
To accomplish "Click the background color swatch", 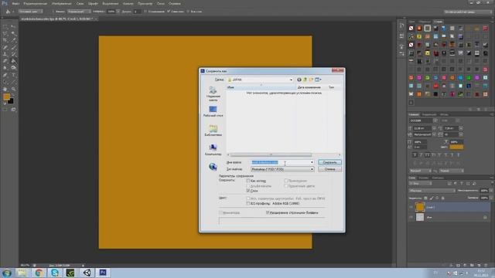I will 11,101.
